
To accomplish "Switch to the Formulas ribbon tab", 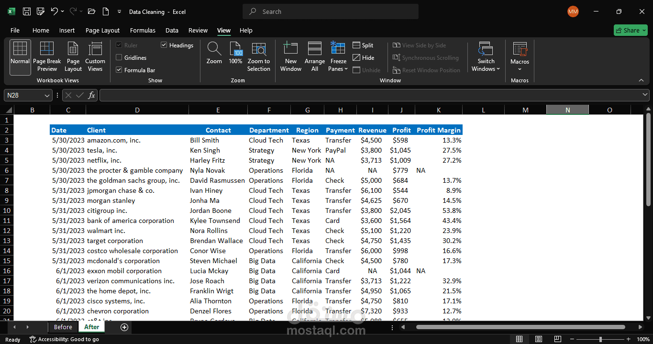I will click(143, 30).
